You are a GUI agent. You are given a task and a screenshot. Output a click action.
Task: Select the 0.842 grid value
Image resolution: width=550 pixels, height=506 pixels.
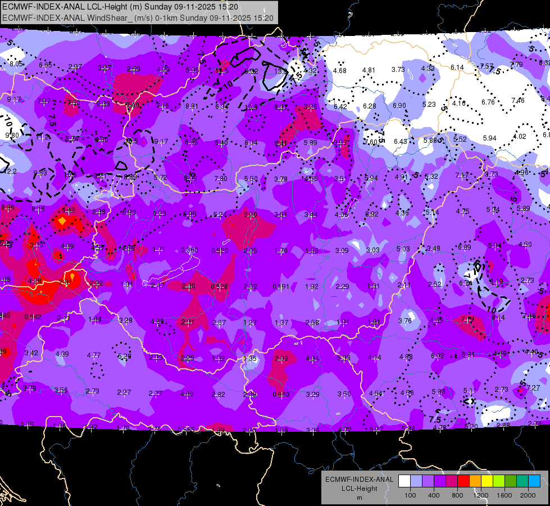click(x=33, y=317)
